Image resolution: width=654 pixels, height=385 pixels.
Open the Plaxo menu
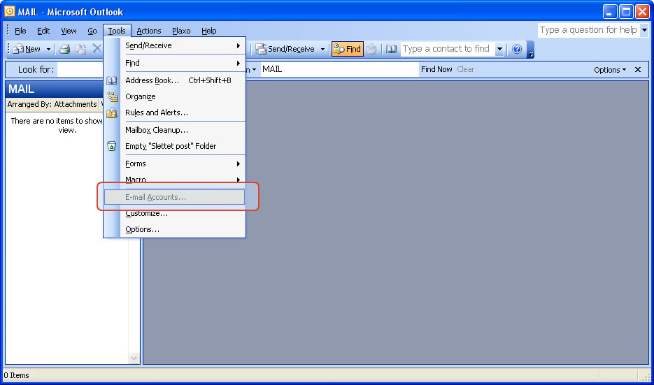click(x=181, y=31)
